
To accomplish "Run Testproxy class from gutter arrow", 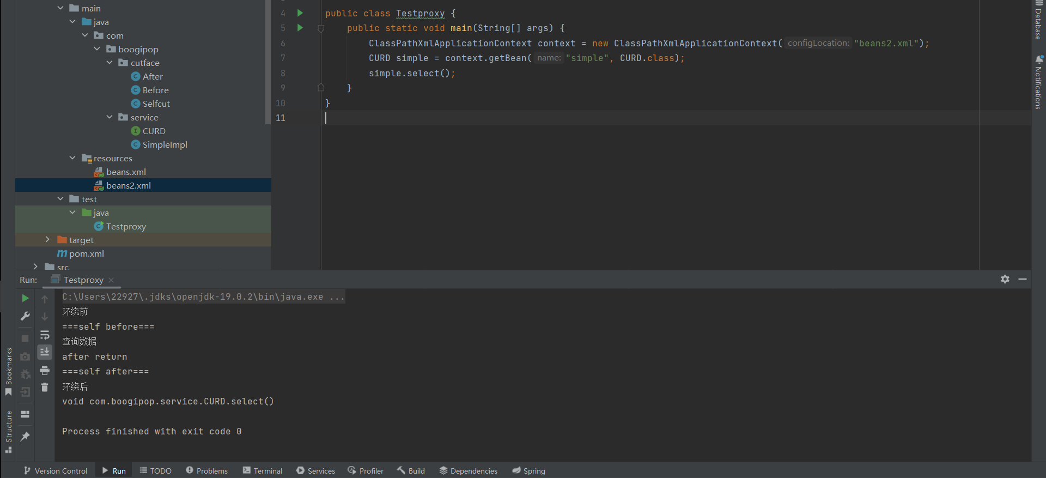I will coord(300,13).
